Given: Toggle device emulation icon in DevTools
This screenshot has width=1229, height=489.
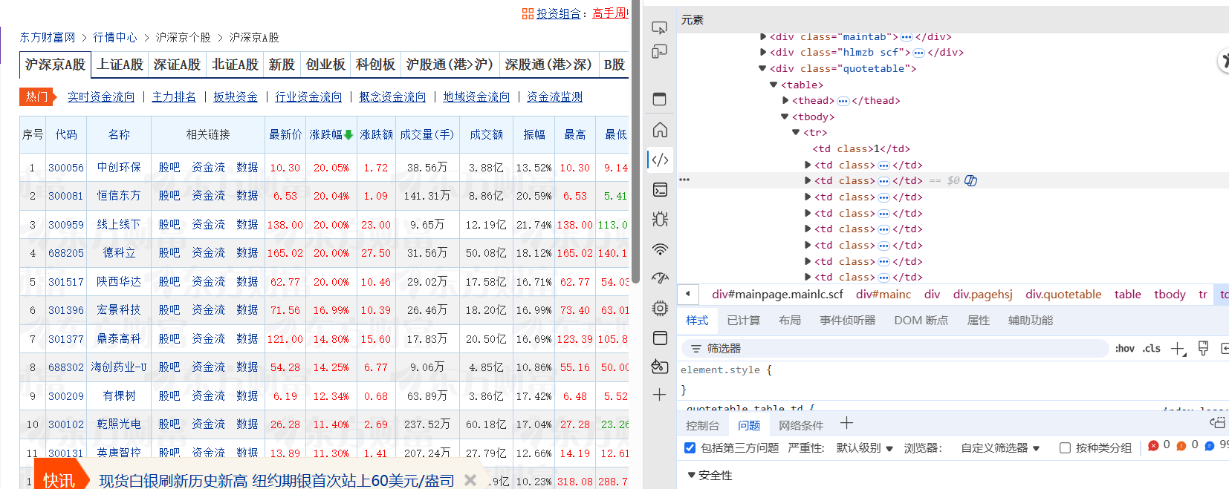Looking at the screenshot, I should tap(659, 51).
